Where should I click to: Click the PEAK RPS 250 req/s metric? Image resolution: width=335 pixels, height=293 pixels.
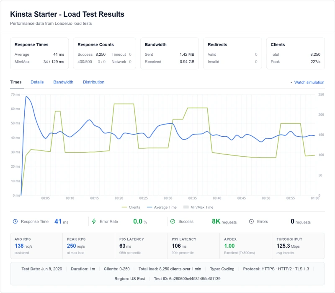click(x=89, y=246)
